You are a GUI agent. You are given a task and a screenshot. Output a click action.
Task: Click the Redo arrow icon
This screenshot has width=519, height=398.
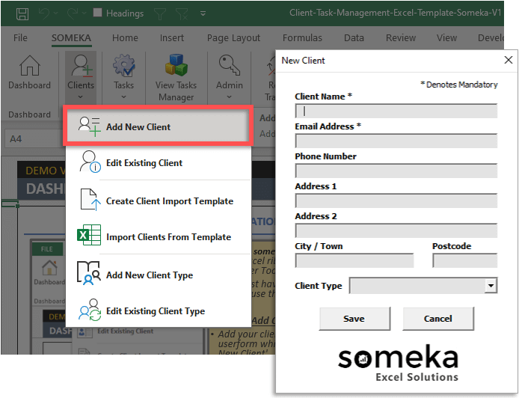coord(72,13)
